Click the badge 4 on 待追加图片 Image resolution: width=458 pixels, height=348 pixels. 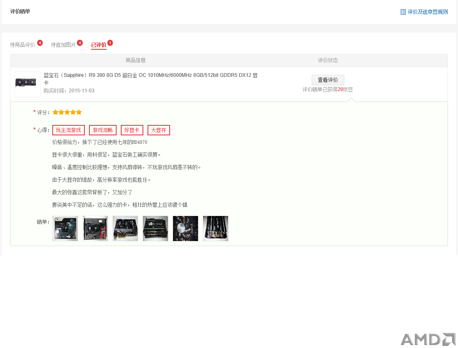pos(80,43)
